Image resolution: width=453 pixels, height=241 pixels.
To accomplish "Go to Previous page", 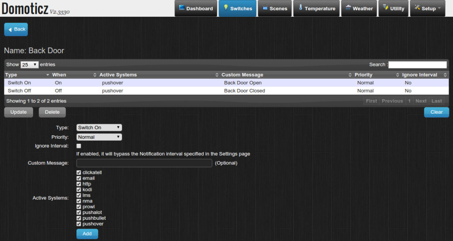I will pos(392,101).
